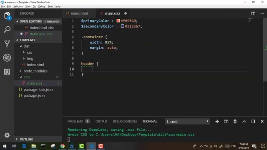Open the Tasks menu
Viewport: 267px width, 150px height.
coord(50,7)
